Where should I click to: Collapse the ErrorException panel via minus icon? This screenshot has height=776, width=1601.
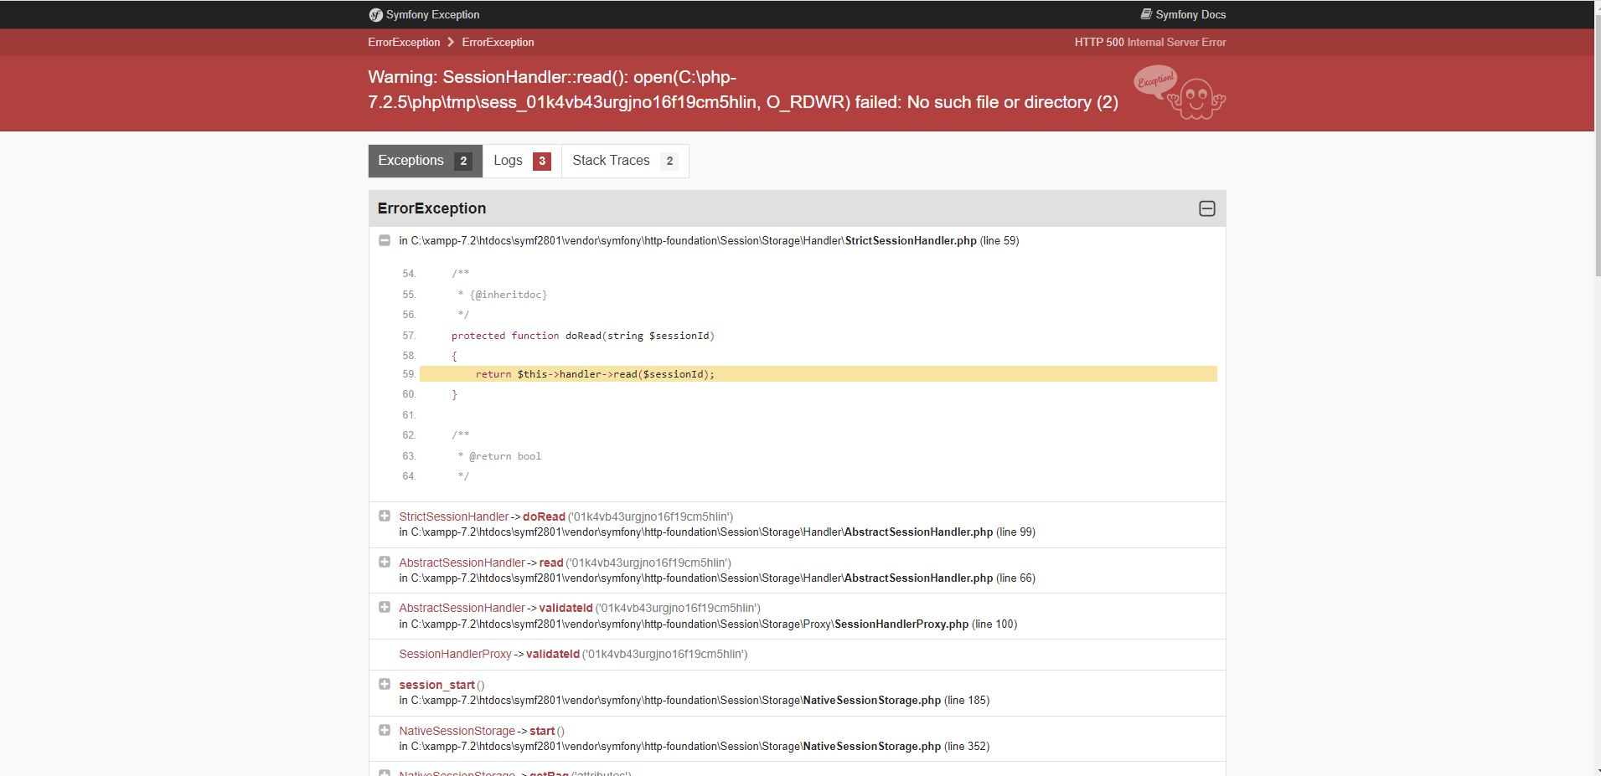pos(1206,208)
